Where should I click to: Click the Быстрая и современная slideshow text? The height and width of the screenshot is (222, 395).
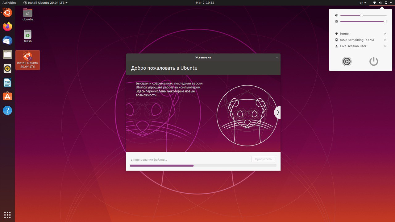[169, 89]
